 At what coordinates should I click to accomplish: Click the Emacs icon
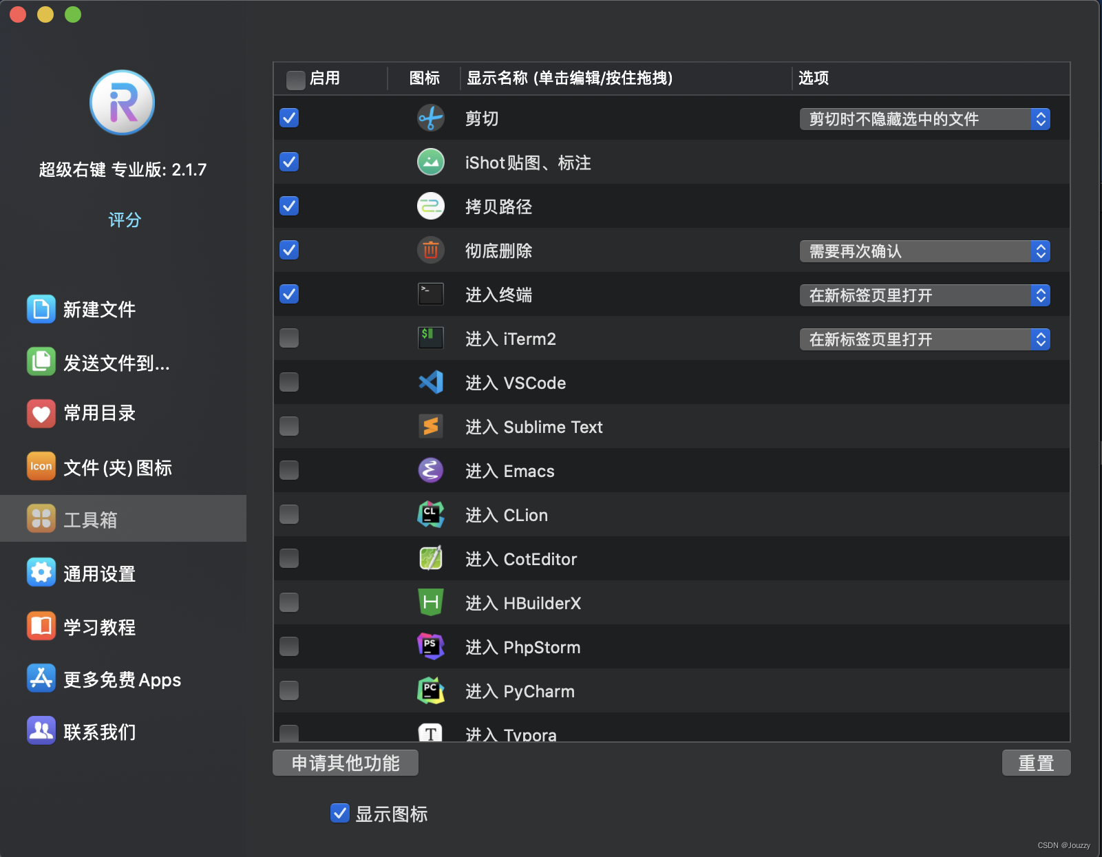(x=431, y=470)
